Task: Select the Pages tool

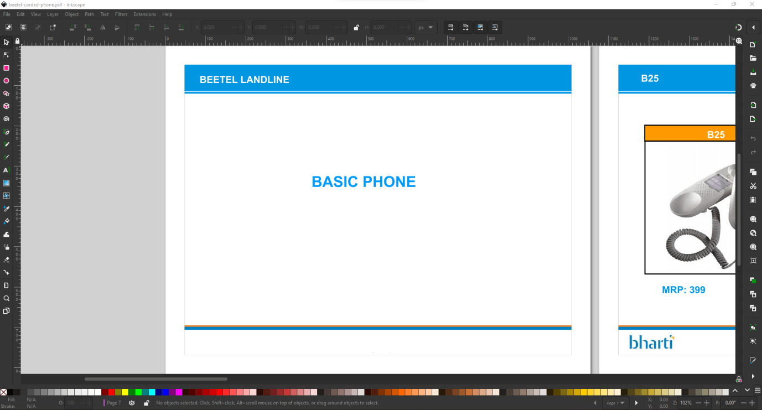Action: pos(6,311)
